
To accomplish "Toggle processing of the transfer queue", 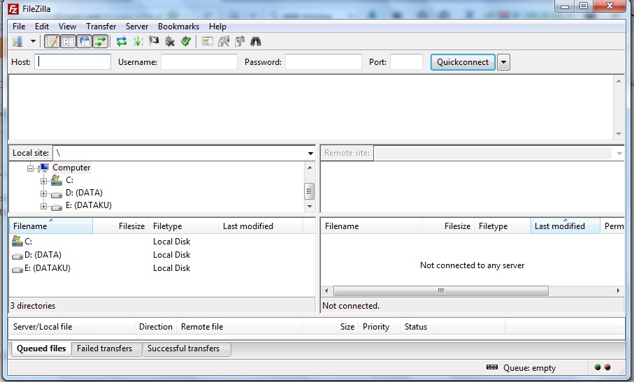I will (138, 41).
